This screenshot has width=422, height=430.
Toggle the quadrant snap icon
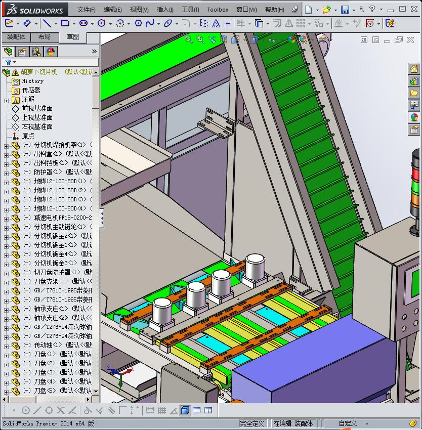[49, 411]
